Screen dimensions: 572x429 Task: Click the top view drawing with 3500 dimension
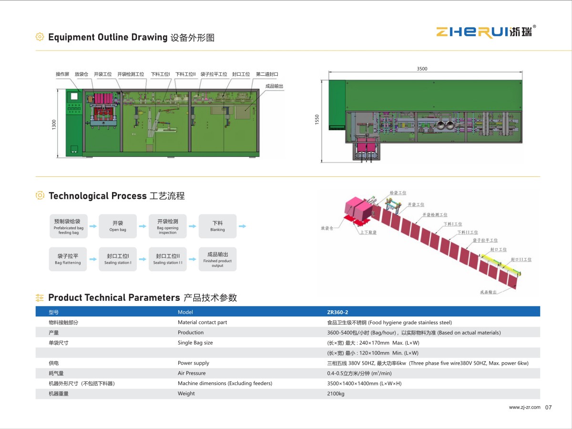(x=422, y=114)
